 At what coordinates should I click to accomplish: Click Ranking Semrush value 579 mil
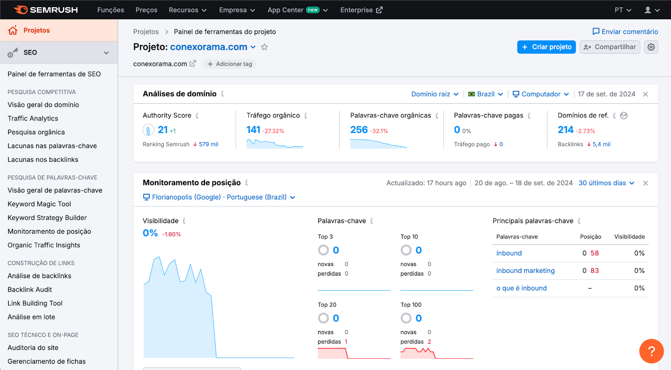coord(208,144)
